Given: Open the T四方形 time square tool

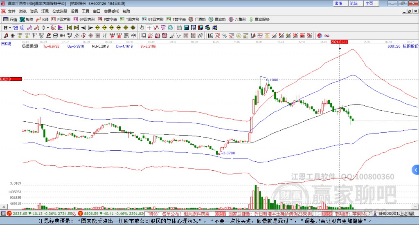Looking at the screenshot, I should tap(130, 20).
